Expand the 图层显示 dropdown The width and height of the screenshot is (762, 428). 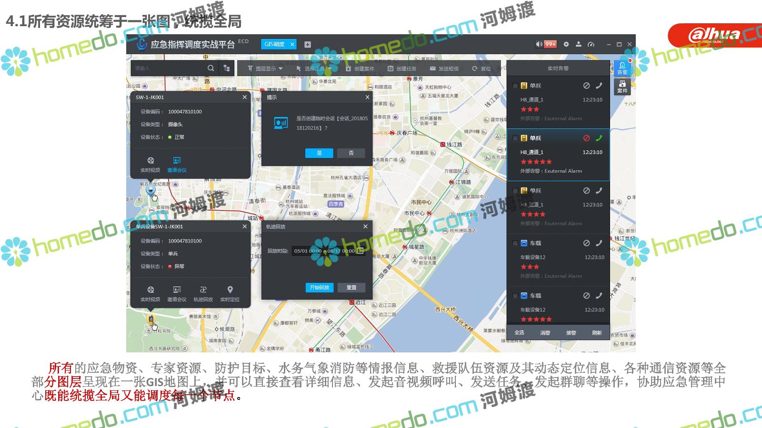[265, 68]
